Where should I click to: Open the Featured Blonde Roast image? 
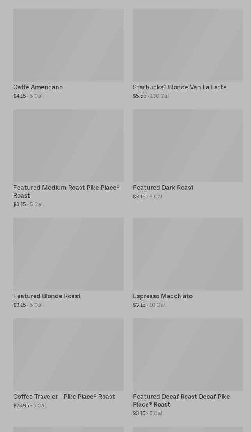tap(68, 254)
